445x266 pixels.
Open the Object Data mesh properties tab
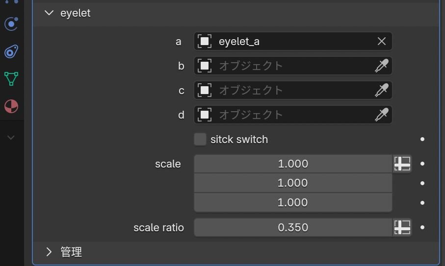(11, 79)
